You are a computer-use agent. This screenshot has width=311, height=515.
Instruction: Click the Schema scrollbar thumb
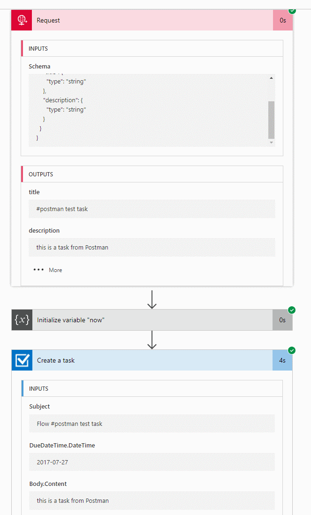(x=271, y=120)
